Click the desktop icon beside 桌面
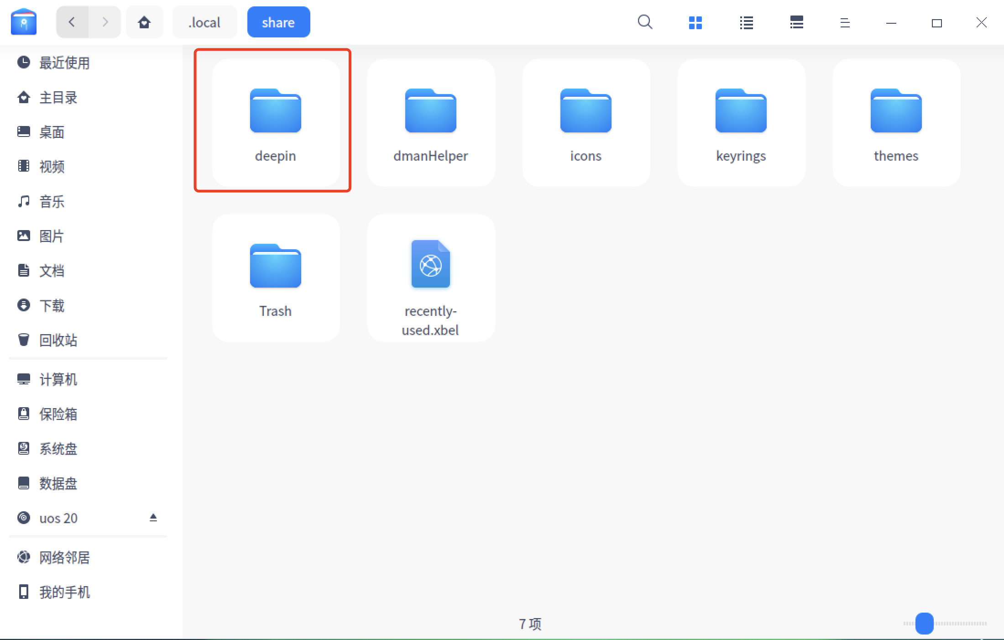The height and width of the screenshot is (640, 1004). (x=24, y=131)
